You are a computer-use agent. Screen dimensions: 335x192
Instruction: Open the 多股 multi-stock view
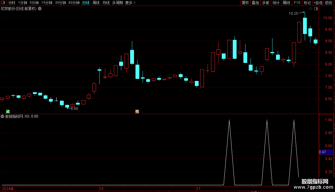point(266,3)
